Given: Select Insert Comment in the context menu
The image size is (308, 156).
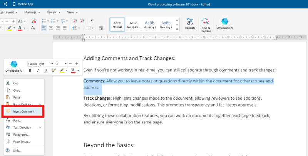Looking at the screenshot, I should [23, 112].
